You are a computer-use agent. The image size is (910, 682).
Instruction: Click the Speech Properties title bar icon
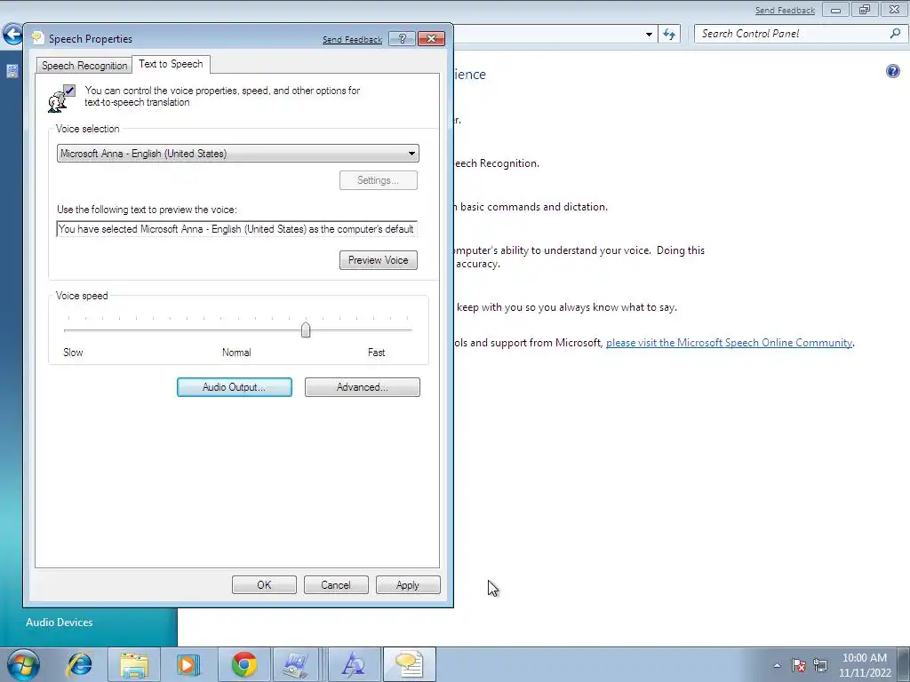click(x=37, y=38)
